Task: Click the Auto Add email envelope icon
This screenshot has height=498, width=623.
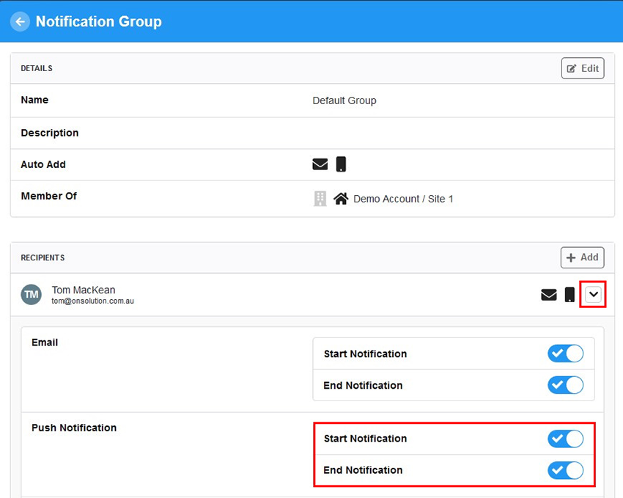Action: point(320,164)
